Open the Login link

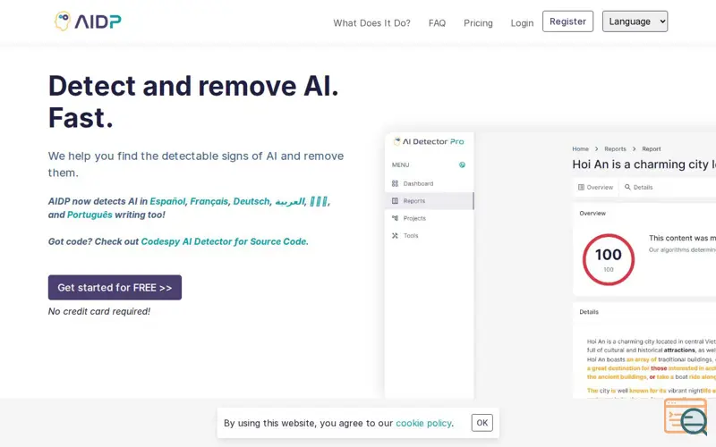[522, 23]
